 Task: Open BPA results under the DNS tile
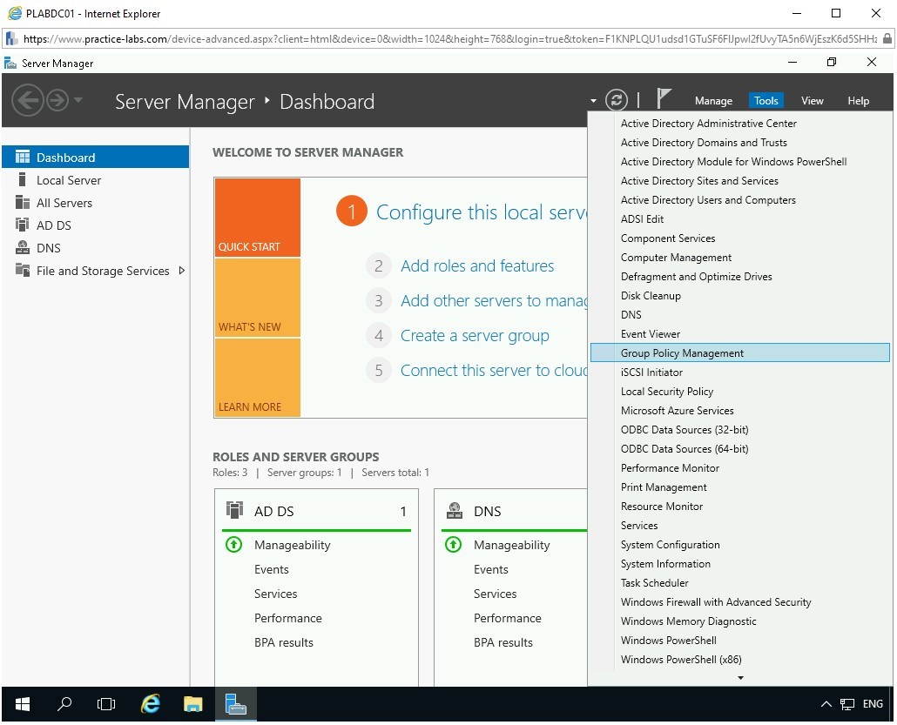pyautogui.click(x=502, y=642)
